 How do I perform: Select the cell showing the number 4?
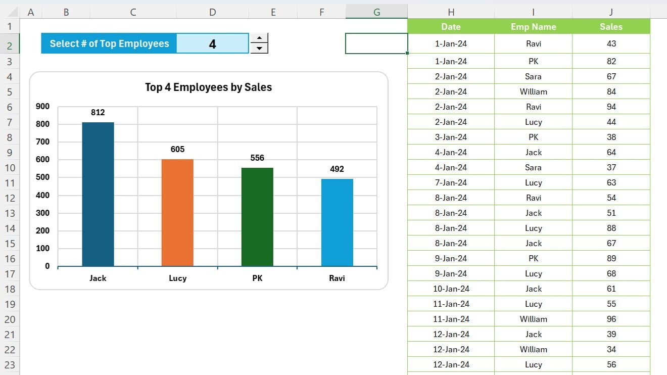point(212,43)
